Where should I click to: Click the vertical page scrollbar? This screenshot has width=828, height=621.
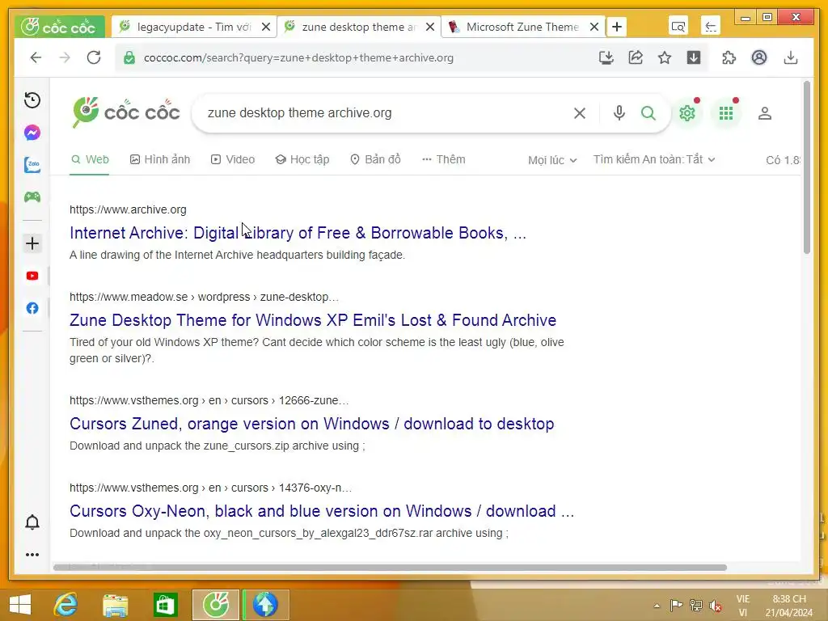tap(806, 167)
